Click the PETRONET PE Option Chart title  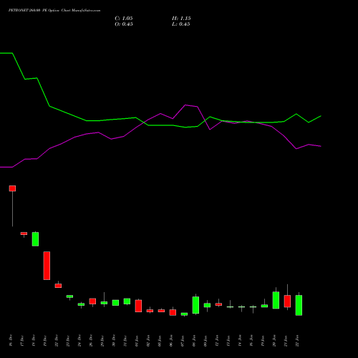coord(54,11)
